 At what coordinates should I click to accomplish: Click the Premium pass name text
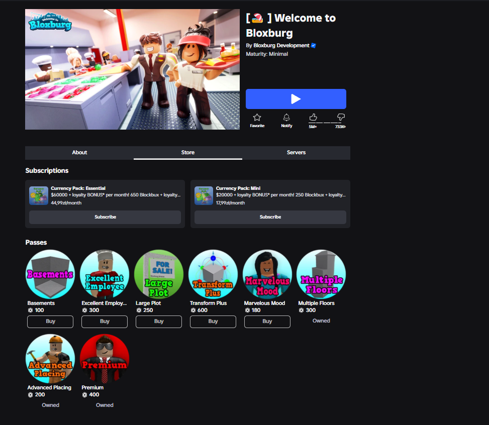tap(92, 388)
